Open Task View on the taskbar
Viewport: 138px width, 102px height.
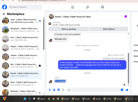click(34, 99)
